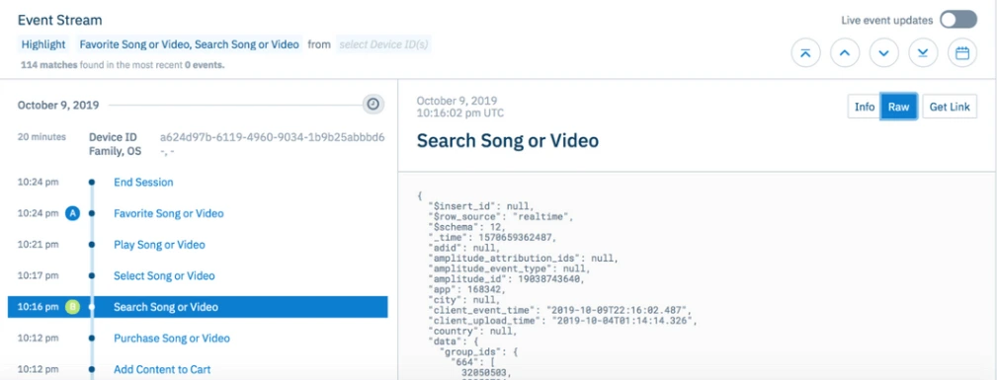
Task: Open the Purchase Song or Video event
Action: pyautogui.click(x=172, y=339)
